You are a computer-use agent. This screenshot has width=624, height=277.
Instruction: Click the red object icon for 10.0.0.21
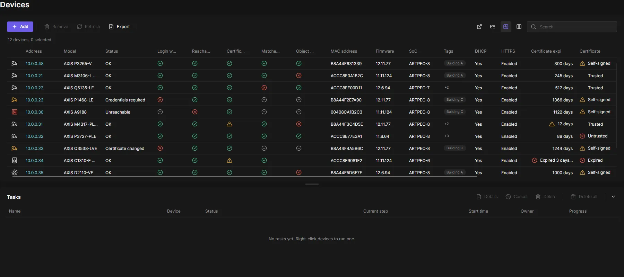point(299,75)
